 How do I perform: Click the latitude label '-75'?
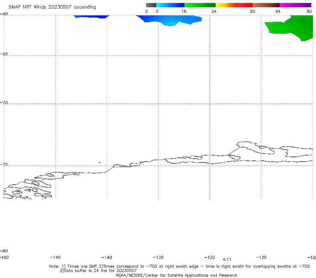[x=4, y=164]
